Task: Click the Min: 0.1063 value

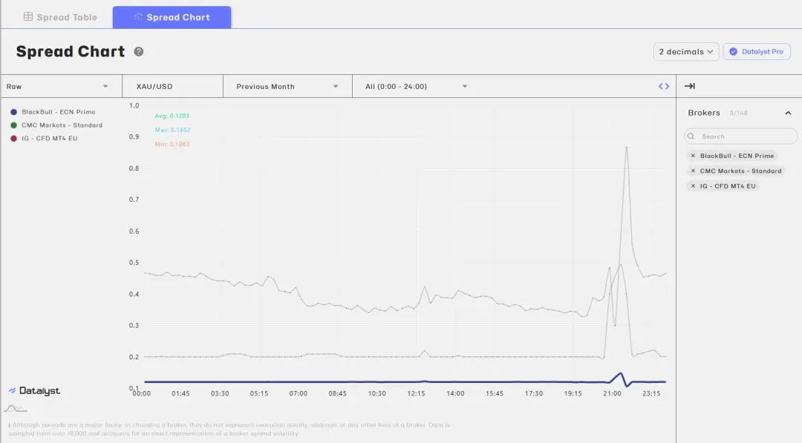Action: [172, 144]
